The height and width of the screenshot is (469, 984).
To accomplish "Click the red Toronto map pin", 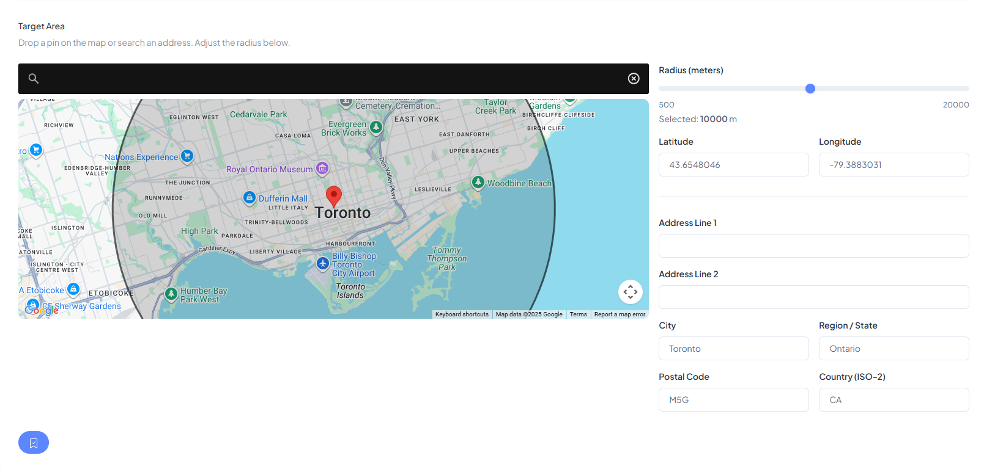I will pos(333,197).
